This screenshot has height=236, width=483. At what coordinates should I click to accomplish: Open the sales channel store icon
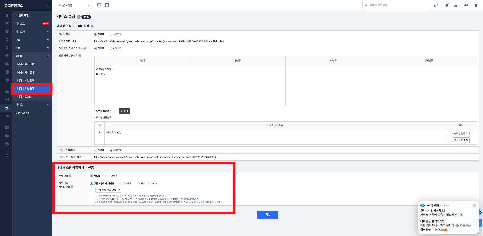click(x=7, y=108)
